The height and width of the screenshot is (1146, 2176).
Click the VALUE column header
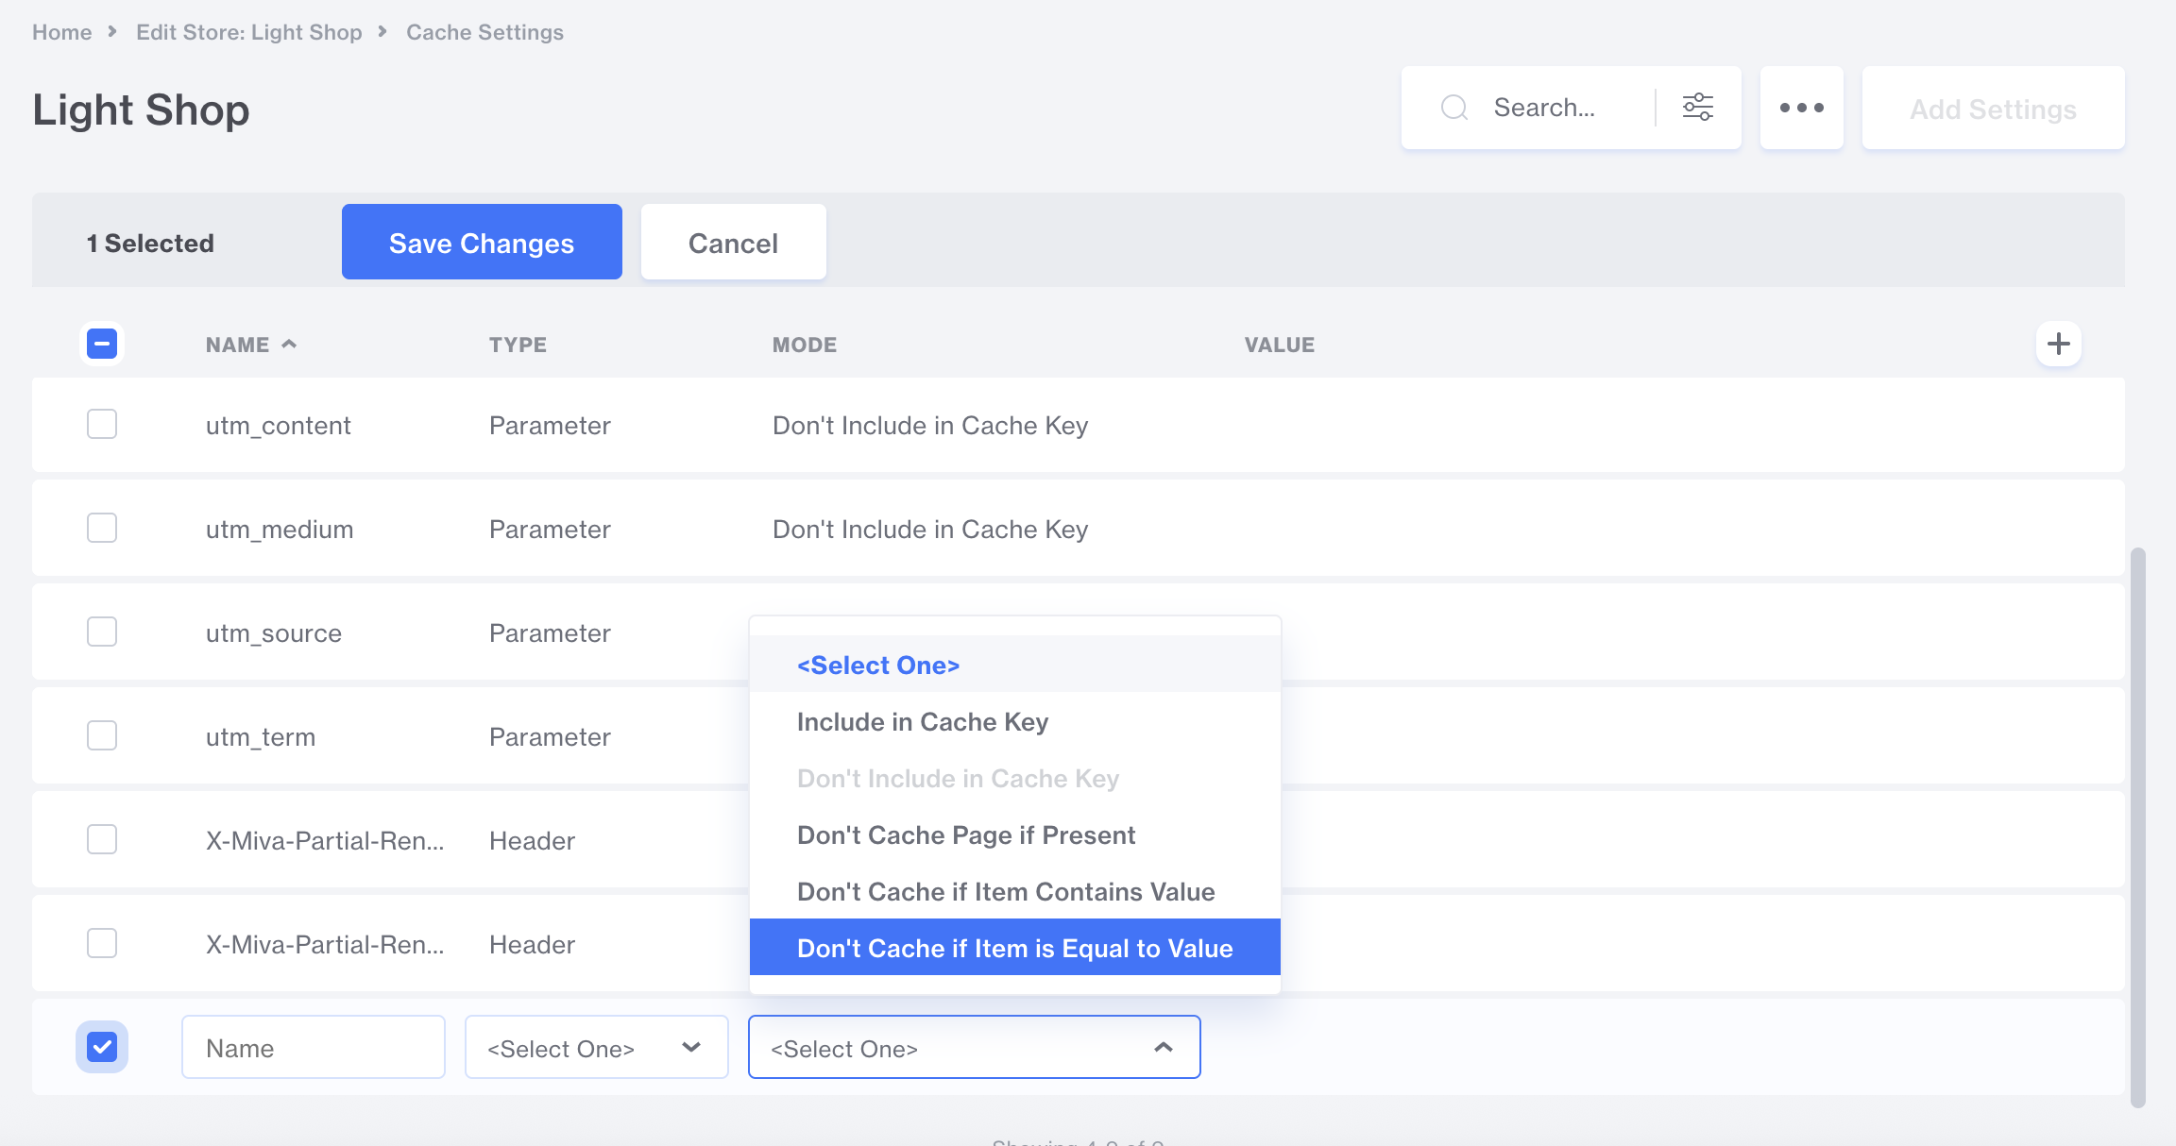tap(1280, 345)
